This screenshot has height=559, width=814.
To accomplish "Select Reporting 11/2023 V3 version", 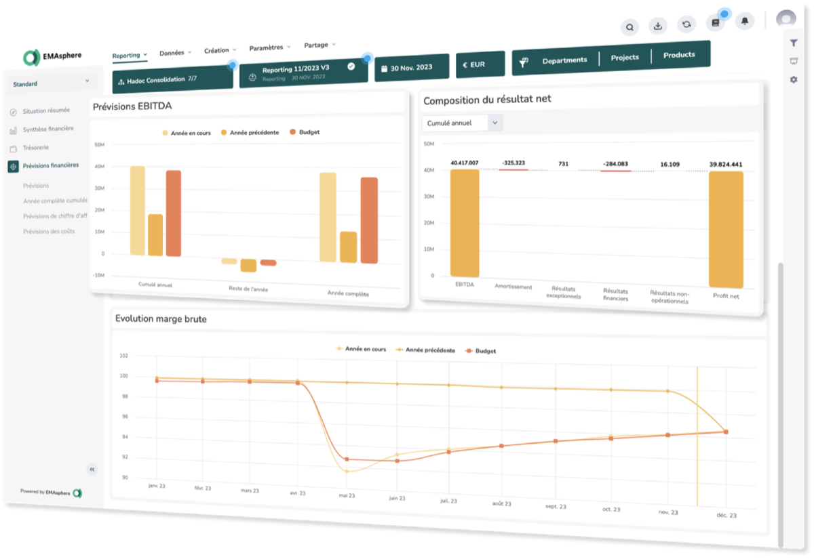I will tap(304, 72).
